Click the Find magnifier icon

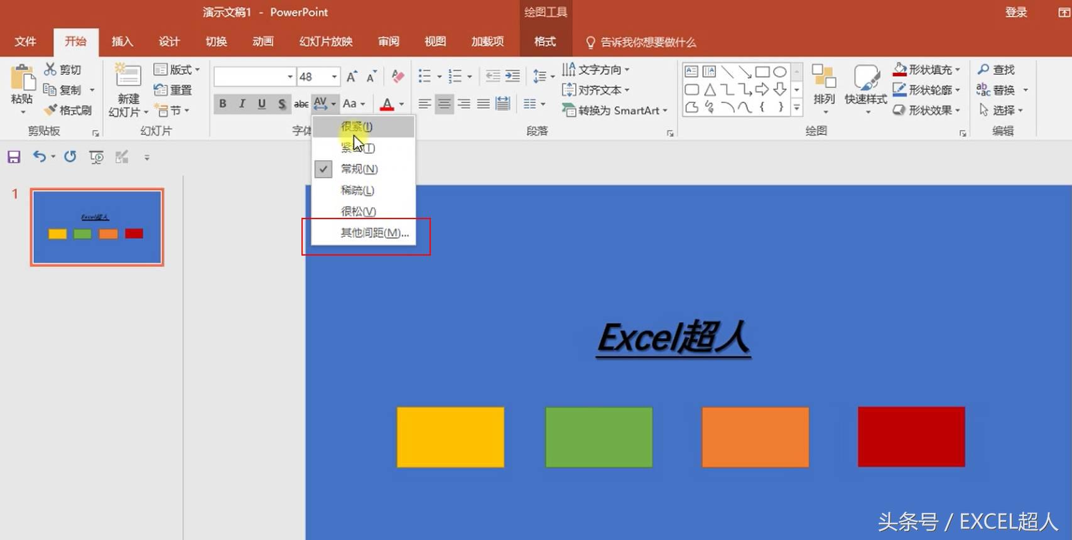(983, 69)
